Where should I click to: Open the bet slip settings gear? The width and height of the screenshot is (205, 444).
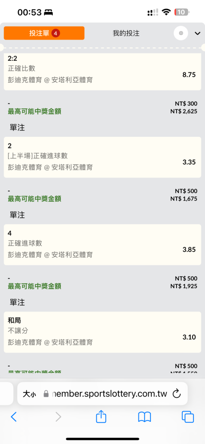click(x=181, y=33)
